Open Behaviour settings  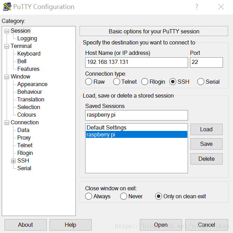coord(29,92)
